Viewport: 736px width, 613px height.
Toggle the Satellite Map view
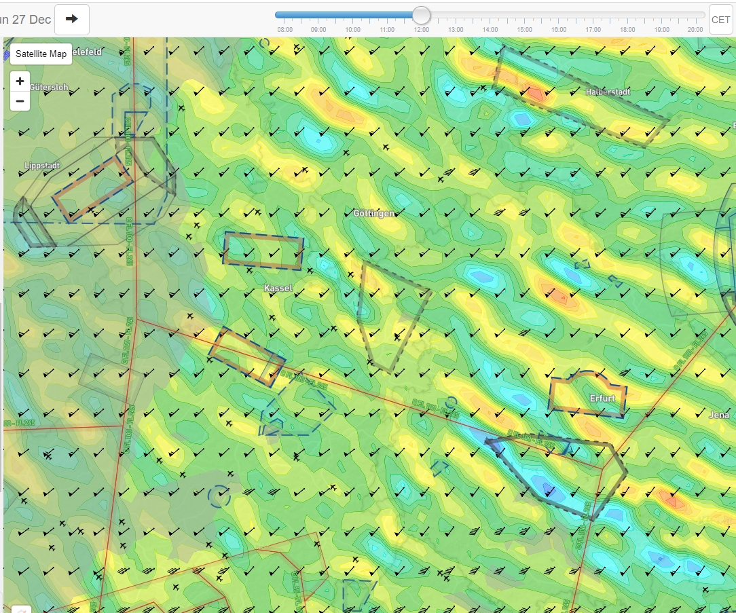pos(41,54)
